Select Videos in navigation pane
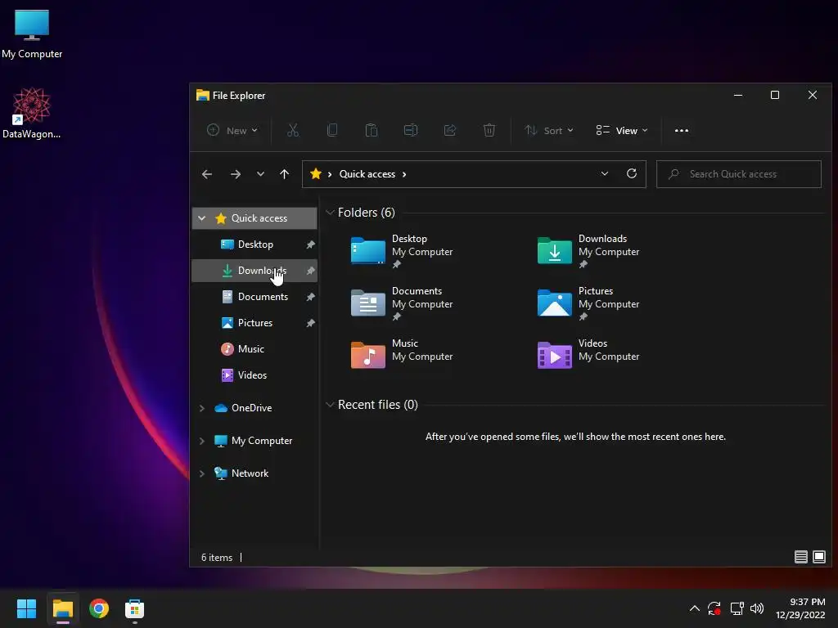 coord(255,375)
